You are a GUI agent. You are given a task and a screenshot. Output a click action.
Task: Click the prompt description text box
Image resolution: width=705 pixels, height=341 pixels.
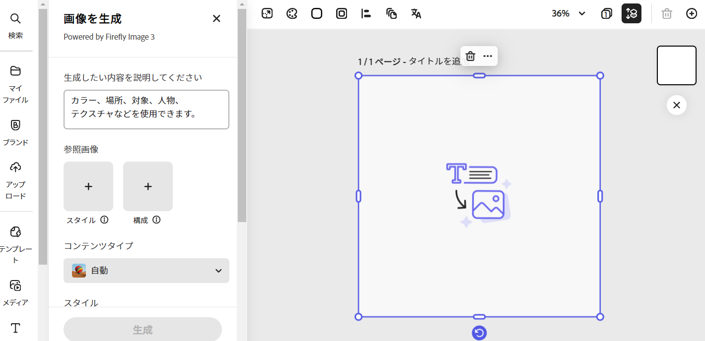146,110
